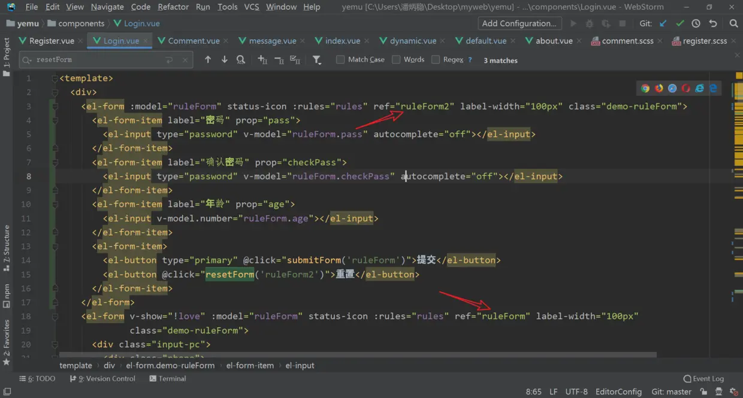Clear the resetForm search text
The image size is (743, 398).
185,60
